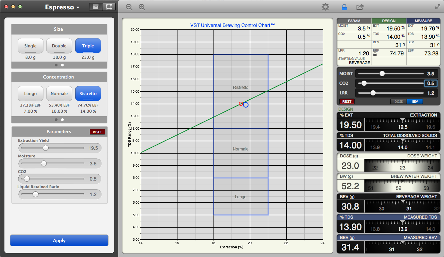
Task: Click the brew water weight ruler
Action: 402,186
